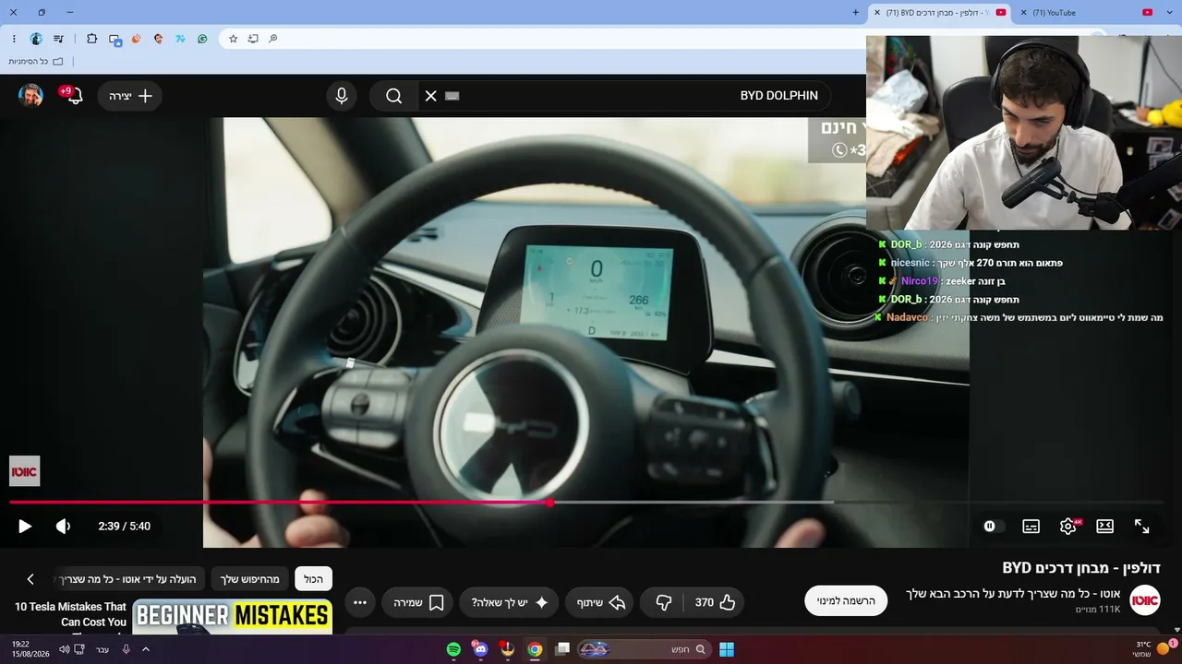Click the zoom magnifier in the address bar
1182x664 pixels.
[273, 39]
